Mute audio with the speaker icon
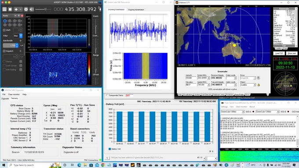This screenshot has width=299, height=168. [x=32, y=9]
